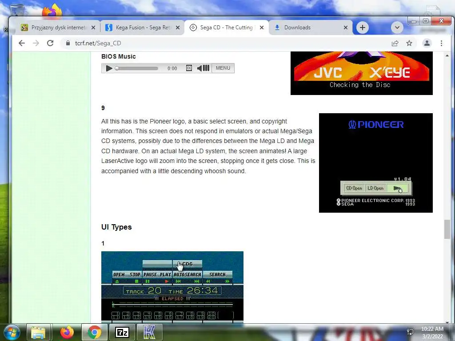Viewport: 455px width, 341px height.
Task: Close the Kega Fusion tab
Action: [178, 28]
